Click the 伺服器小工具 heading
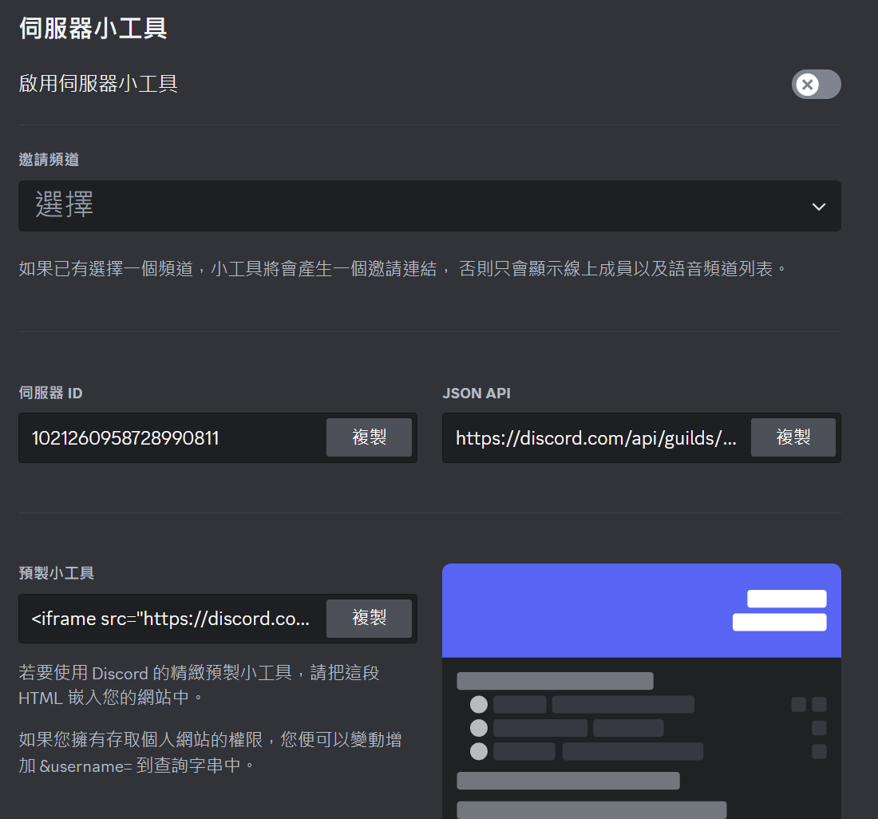The width and height of the screenshot is (878, 819). point(93,28)
